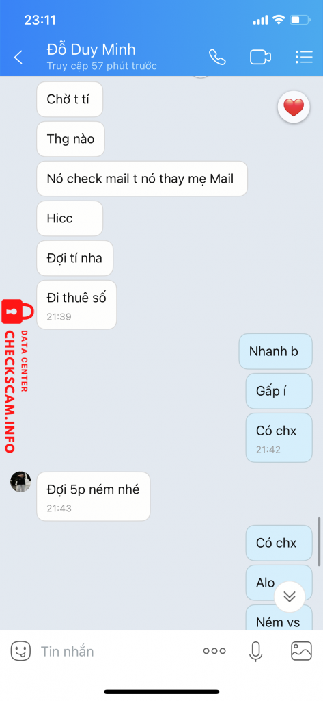
Task: Select the "Nó check mail" message bubble
Action: 142,179
